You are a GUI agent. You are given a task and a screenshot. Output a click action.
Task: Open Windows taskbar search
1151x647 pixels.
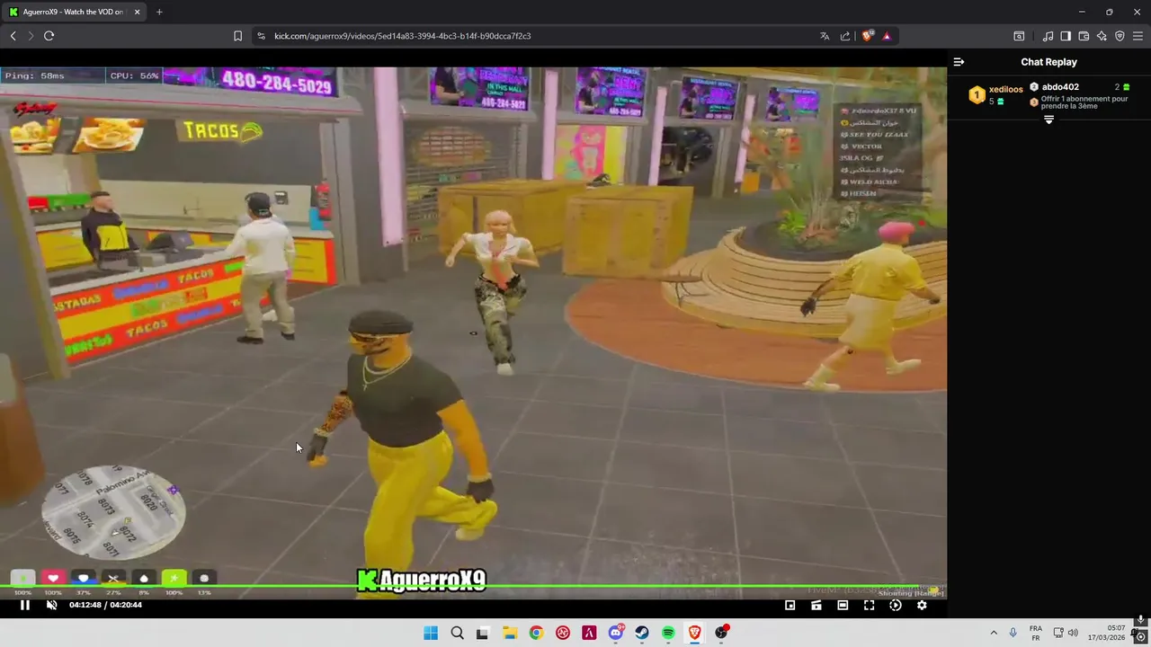[x=457, y=633]
